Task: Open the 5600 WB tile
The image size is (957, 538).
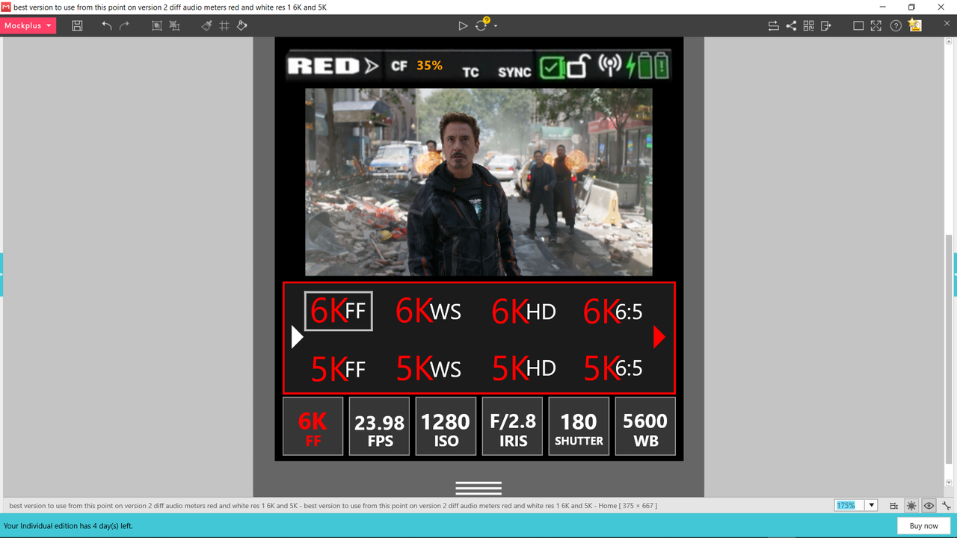Action: coord(645,426)
